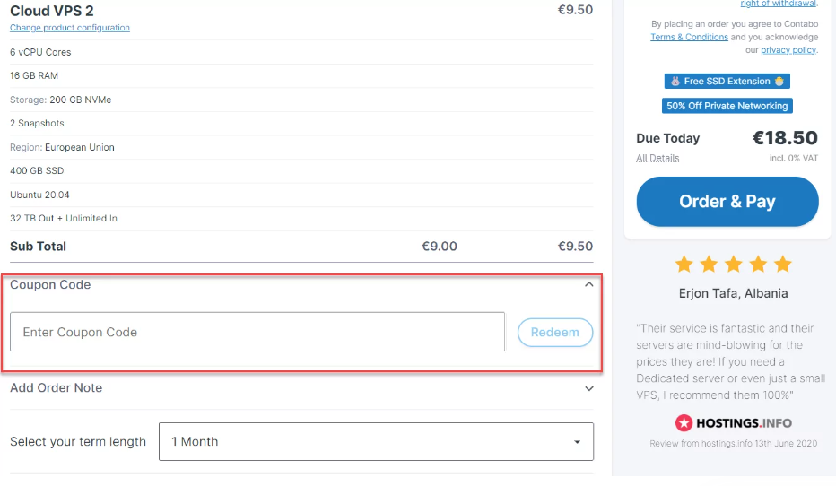
Task: Open the Terms & Conditions link
Action: (x=690, y=37)
